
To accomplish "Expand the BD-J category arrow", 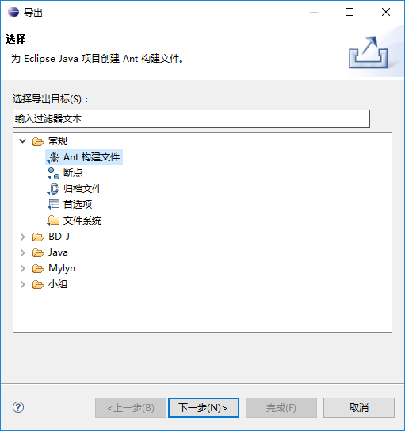I will [22, 237].
